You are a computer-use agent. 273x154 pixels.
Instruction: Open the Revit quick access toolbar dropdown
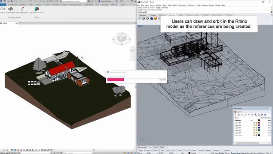coord(44,1)
